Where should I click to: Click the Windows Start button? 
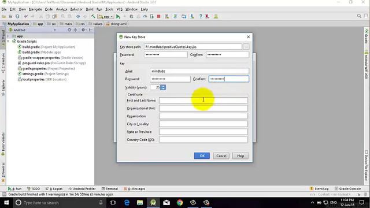tap(6, 203)
